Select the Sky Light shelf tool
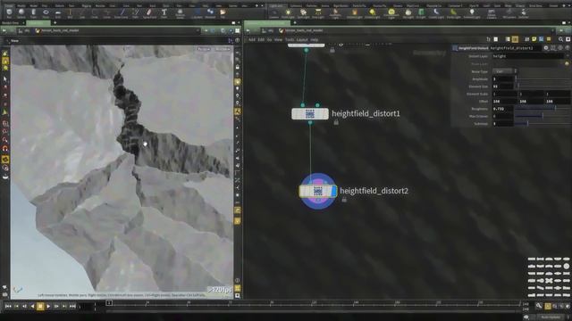The image size is (572, 321). point(408,13)
